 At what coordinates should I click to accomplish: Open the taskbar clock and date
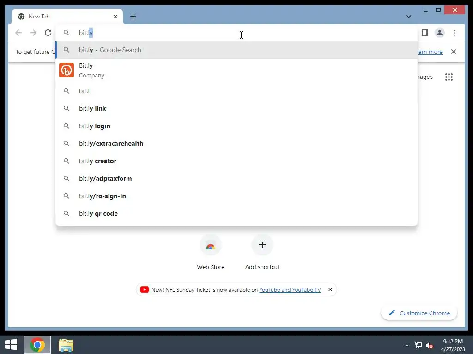(453, 345)
